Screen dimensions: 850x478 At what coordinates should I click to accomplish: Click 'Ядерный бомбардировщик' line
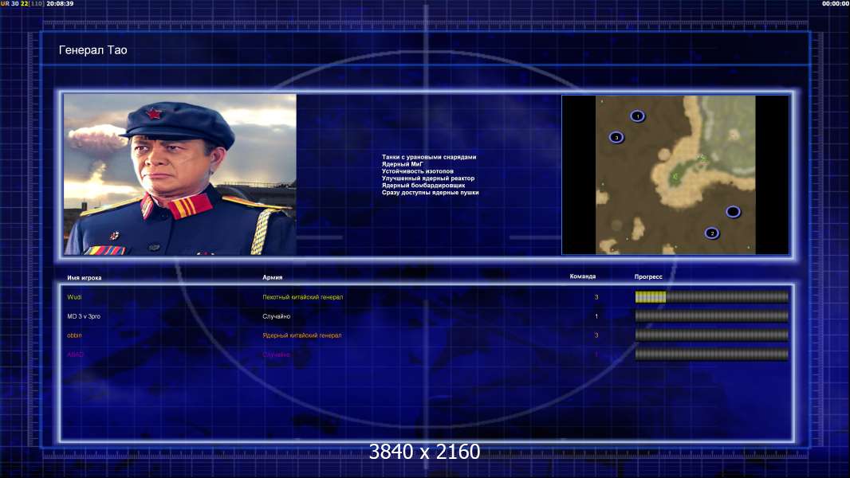click(x=423, y=185)
